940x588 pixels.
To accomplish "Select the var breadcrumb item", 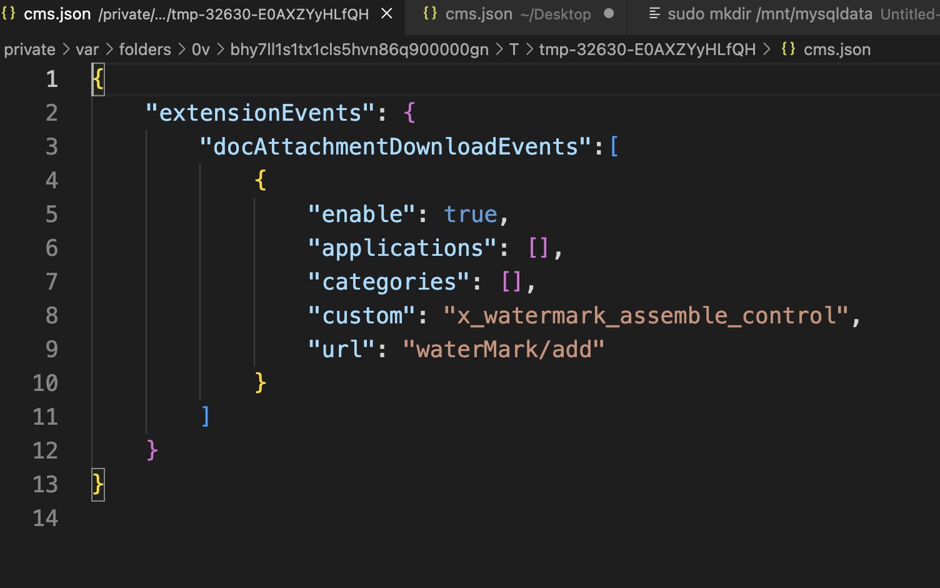I will (87, 49).
